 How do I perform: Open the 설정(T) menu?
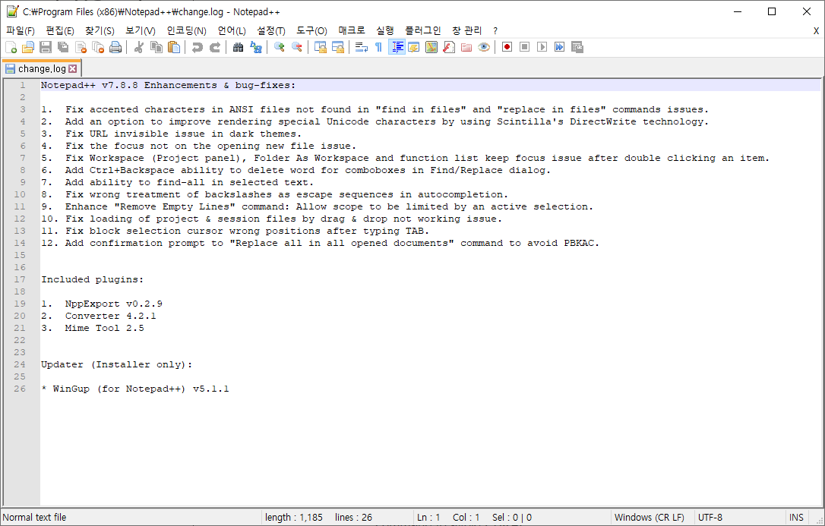click(x=271, y=31)
